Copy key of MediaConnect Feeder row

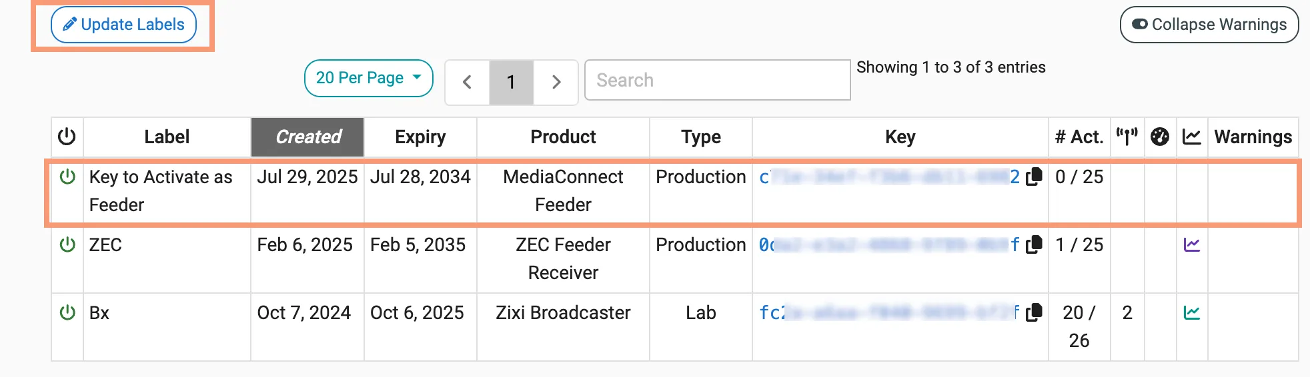tap(1033, 177)
